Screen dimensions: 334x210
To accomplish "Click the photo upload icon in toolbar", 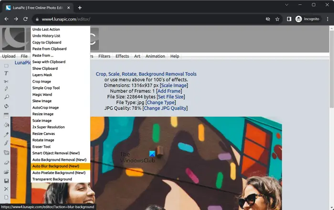I will pyautogui.click(x=6, y=172).
